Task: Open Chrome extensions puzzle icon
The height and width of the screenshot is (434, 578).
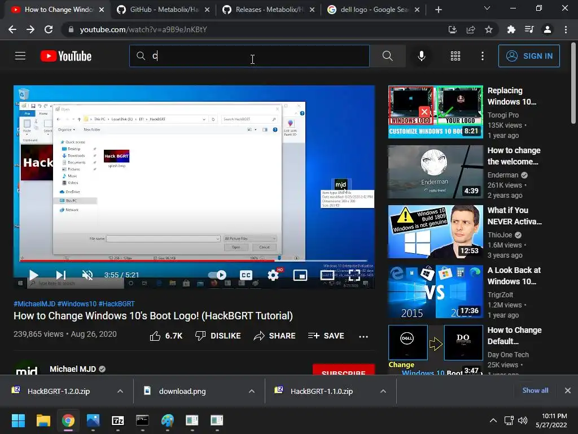Action: pyautogui.click(x=511, y=29)
